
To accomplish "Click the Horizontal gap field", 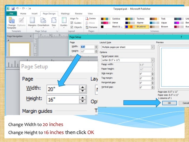I will click(145, 83).
